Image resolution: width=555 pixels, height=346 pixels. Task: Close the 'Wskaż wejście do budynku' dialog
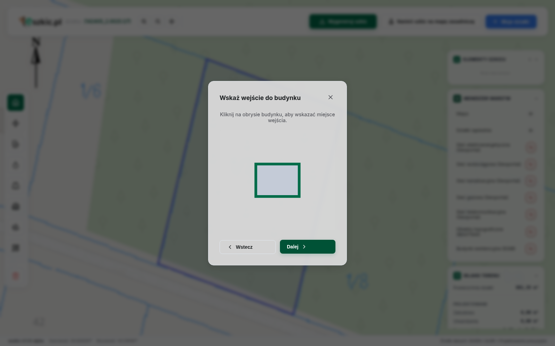tap(331, 97)
